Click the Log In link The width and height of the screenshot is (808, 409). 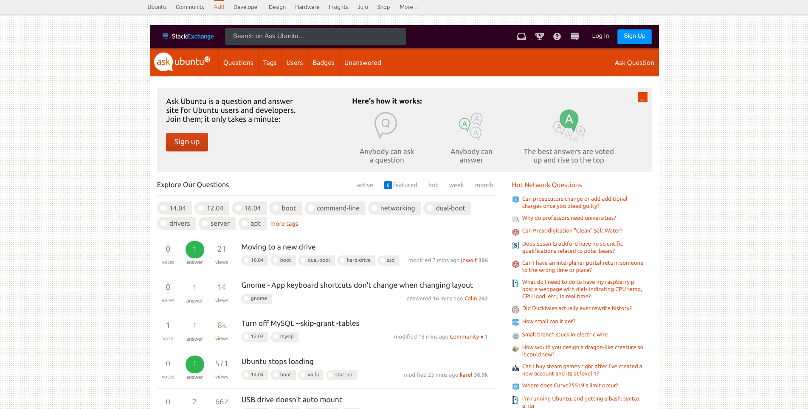tap(600, 36)
